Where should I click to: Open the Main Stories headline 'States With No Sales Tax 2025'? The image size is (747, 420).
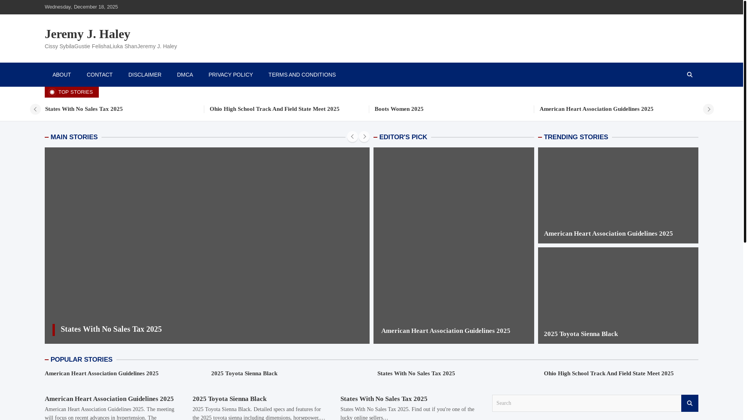click(111, 329)
